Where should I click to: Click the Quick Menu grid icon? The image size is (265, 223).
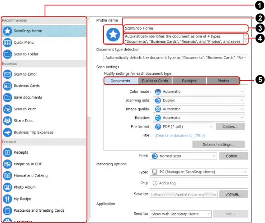click(7, 42)
